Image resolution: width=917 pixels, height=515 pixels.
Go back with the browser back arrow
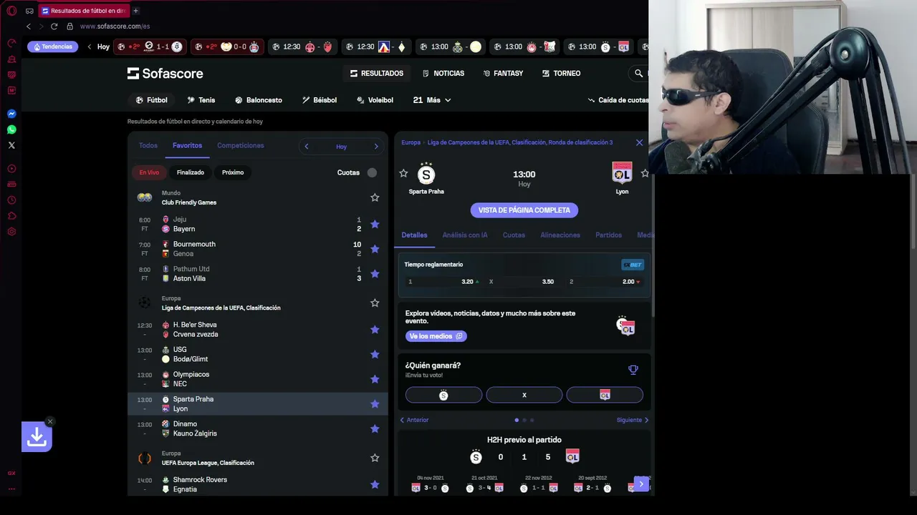[x=29, y=26]
